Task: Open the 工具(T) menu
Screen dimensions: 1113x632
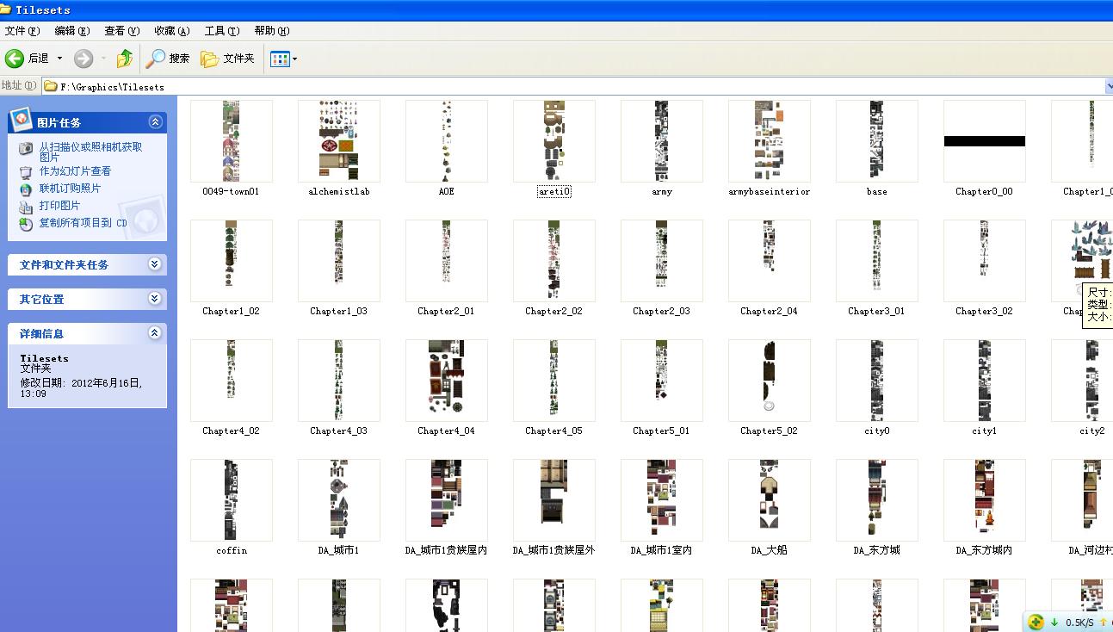Action: [222, 31]
